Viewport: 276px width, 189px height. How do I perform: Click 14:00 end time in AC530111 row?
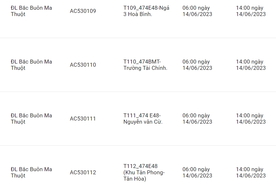(x=251, y=119)
